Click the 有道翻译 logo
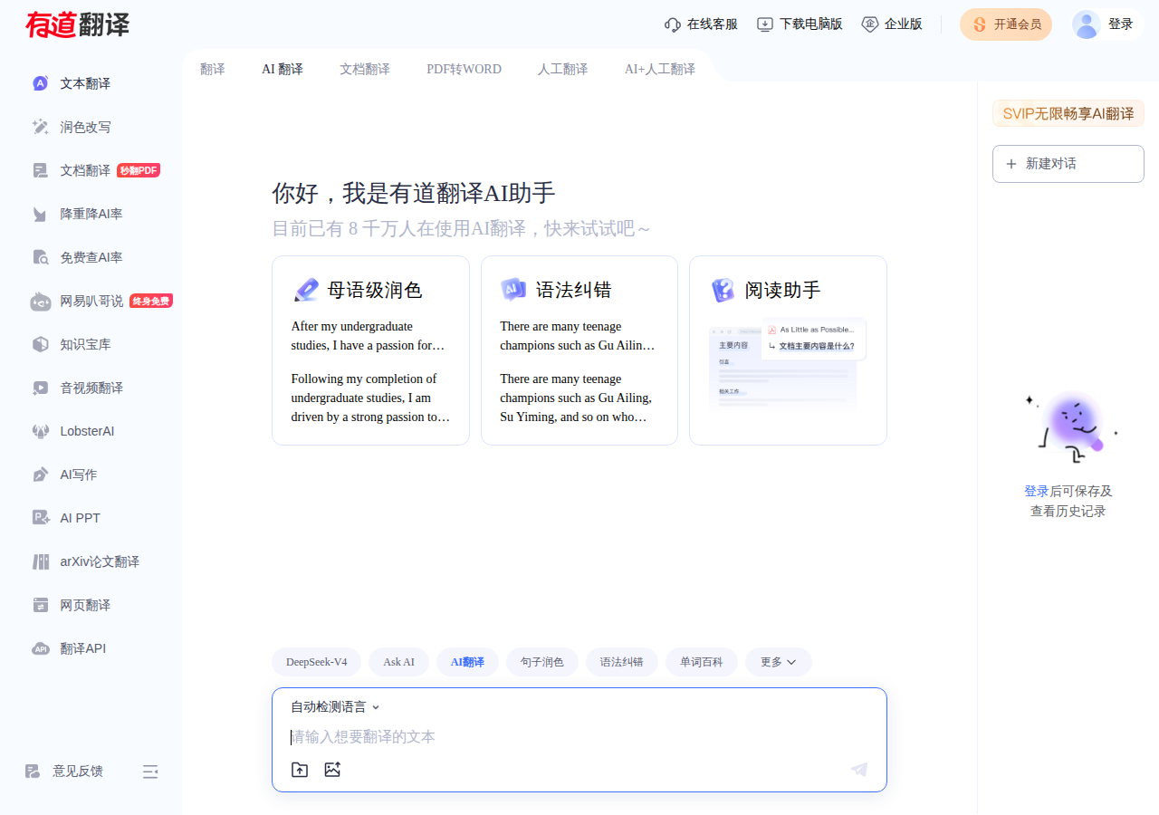This screenshot has height=815, width=1159. point(77,24)
